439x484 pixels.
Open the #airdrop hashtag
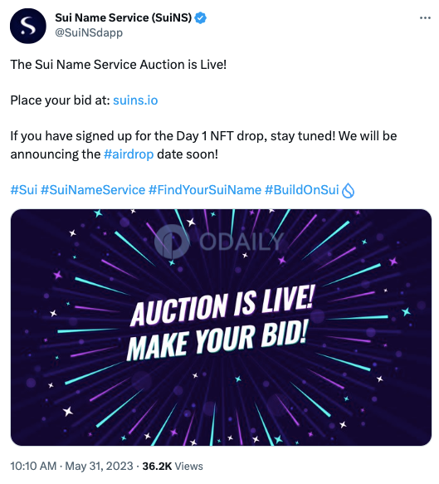[x=129, y=154]
